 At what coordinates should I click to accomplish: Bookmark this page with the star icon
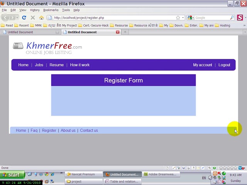pyautogui.click(x=178, y=18)
